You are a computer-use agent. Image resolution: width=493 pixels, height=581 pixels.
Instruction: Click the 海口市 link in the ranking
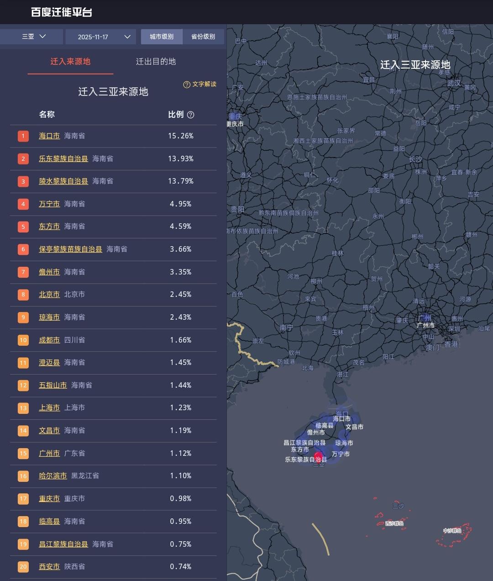[x=49, y=136]
